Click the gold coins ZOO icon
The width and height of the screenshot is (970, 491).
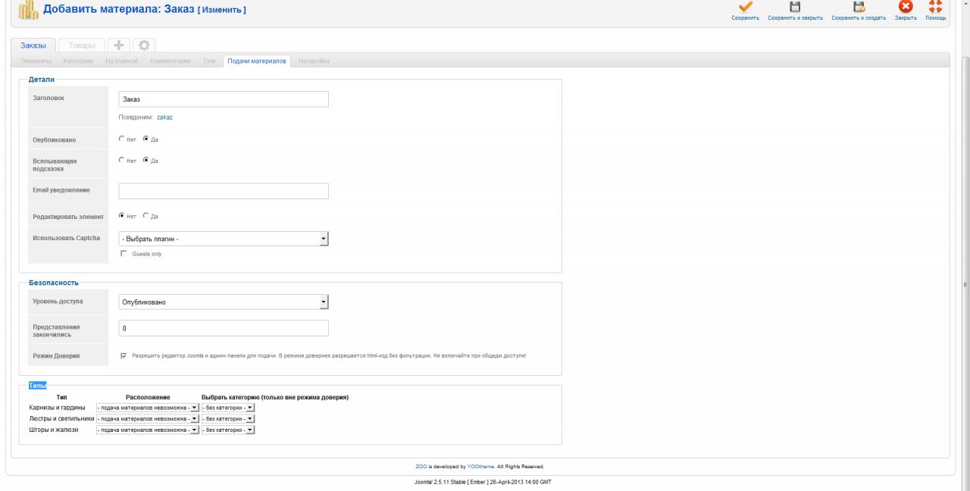point(23,9)
